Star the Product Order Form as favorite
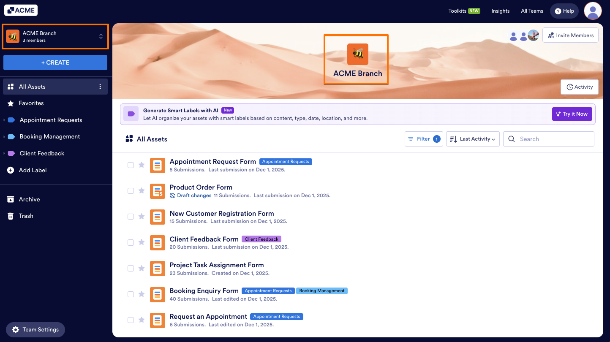The image size is (610, 342). 142,191
